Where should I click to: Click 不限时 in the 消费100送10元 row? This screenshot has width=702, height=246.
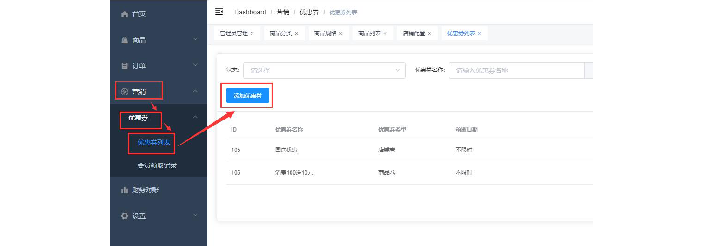point(464,173)
